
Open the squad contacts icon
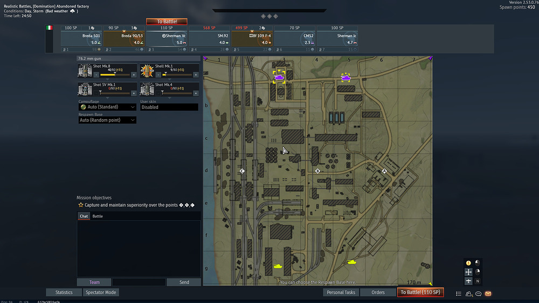click(468, 294)
